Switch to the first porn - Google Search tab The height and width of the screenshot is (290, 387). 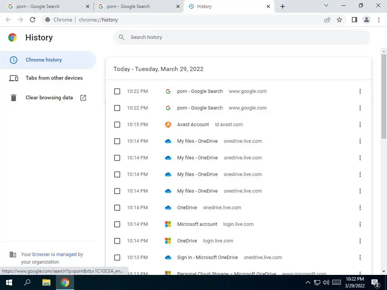tap(47, 6)
